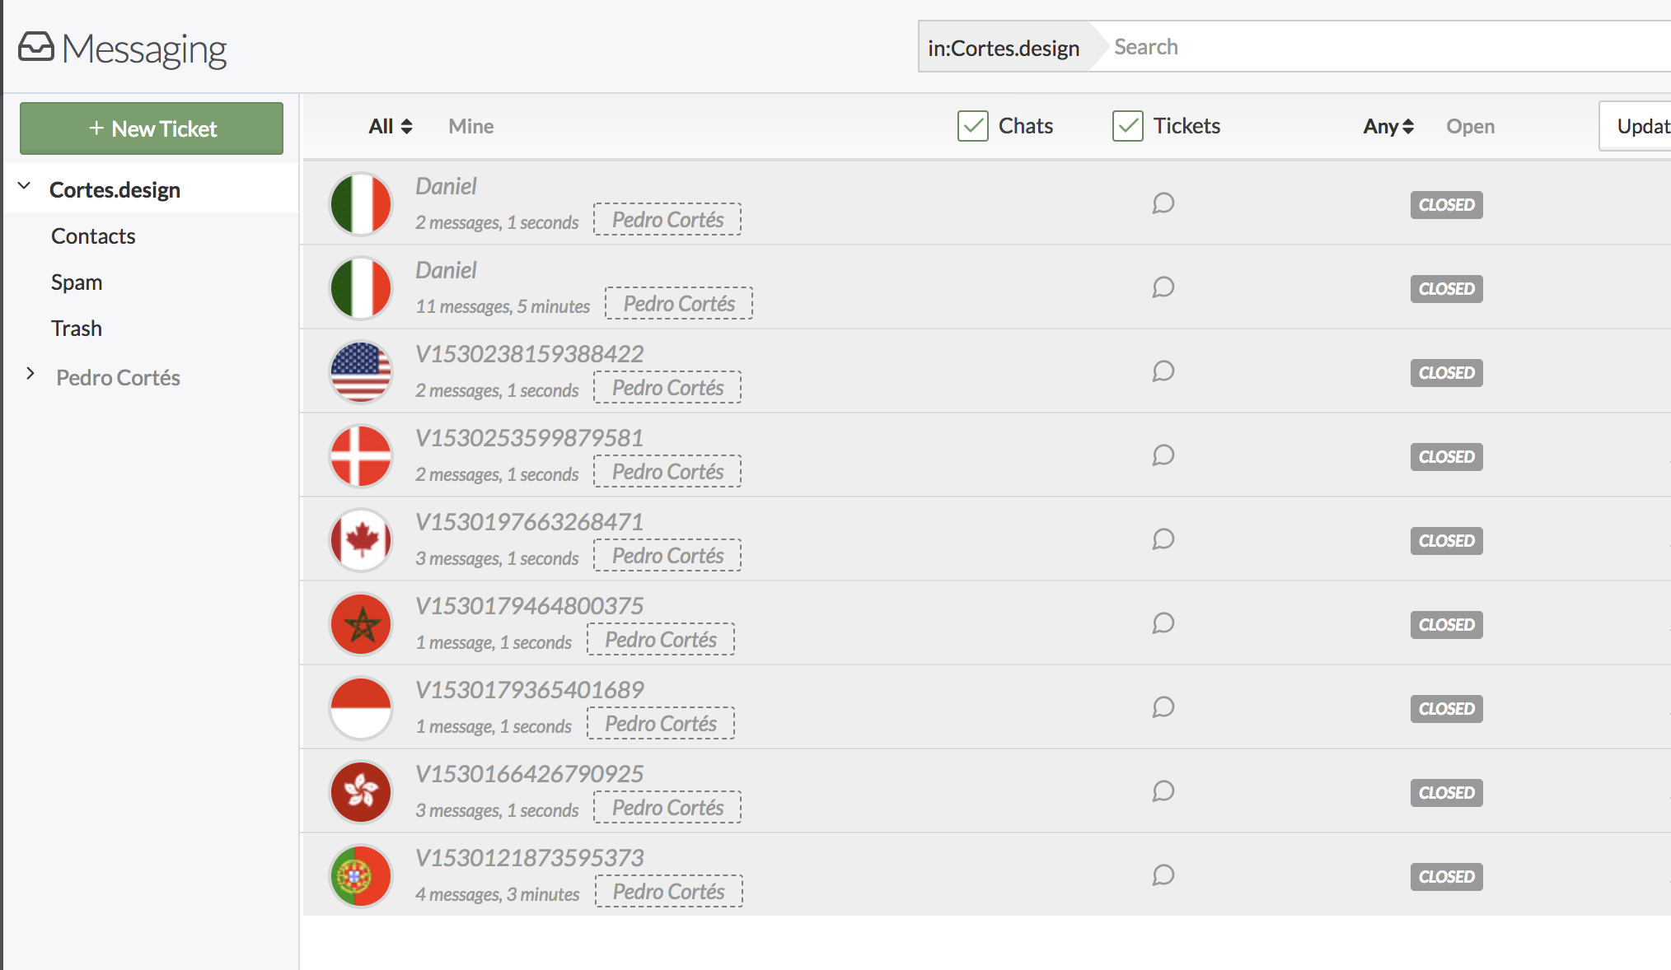Click the Hong Kong flag avatar
Image resolution: width=1671 pixels, height=970 pixels.
pyautogui.click(x=361, y=792)
